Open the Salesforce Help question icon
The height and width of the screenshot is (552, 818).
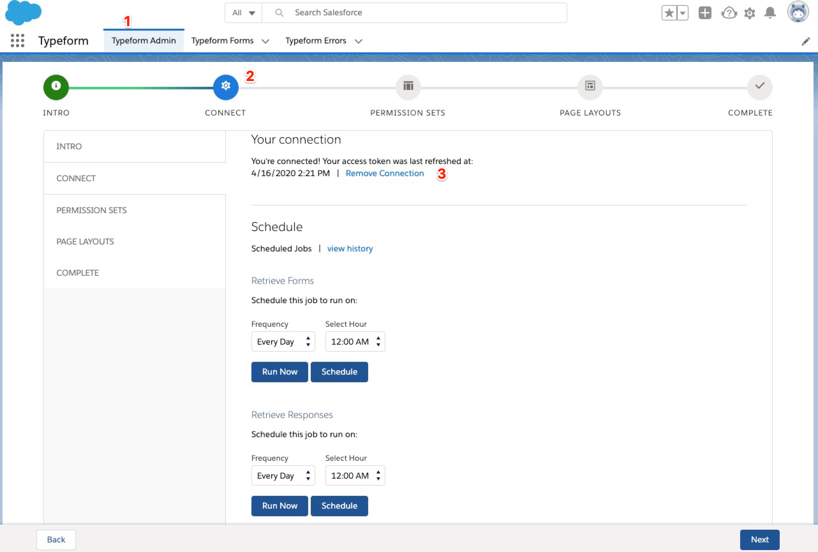coord(729,13)
